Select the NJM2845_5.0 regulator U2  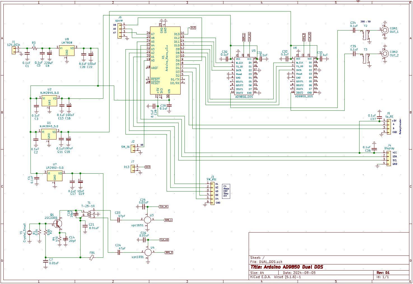click(x=49, y=101)
